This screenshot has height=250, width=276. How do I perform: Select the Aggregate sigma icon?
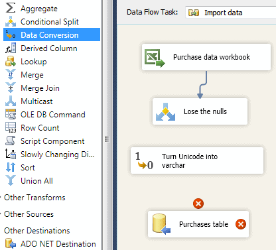pyautogui.click(x=11, y=8)
